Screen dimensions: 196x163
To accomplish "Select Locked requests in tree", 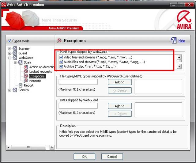I will click(x=40, y=72).
